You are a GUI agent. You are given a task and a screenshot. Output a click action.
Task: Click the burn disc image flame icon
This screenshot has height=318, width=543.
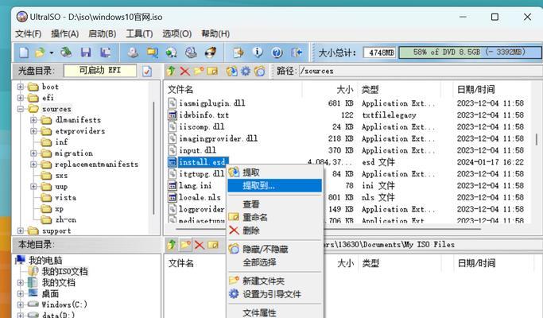tap(210, 52)
